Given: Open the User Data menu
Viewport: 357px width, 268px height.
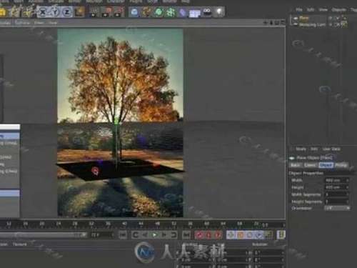Looking at the screenshot, I should [331, 149].
